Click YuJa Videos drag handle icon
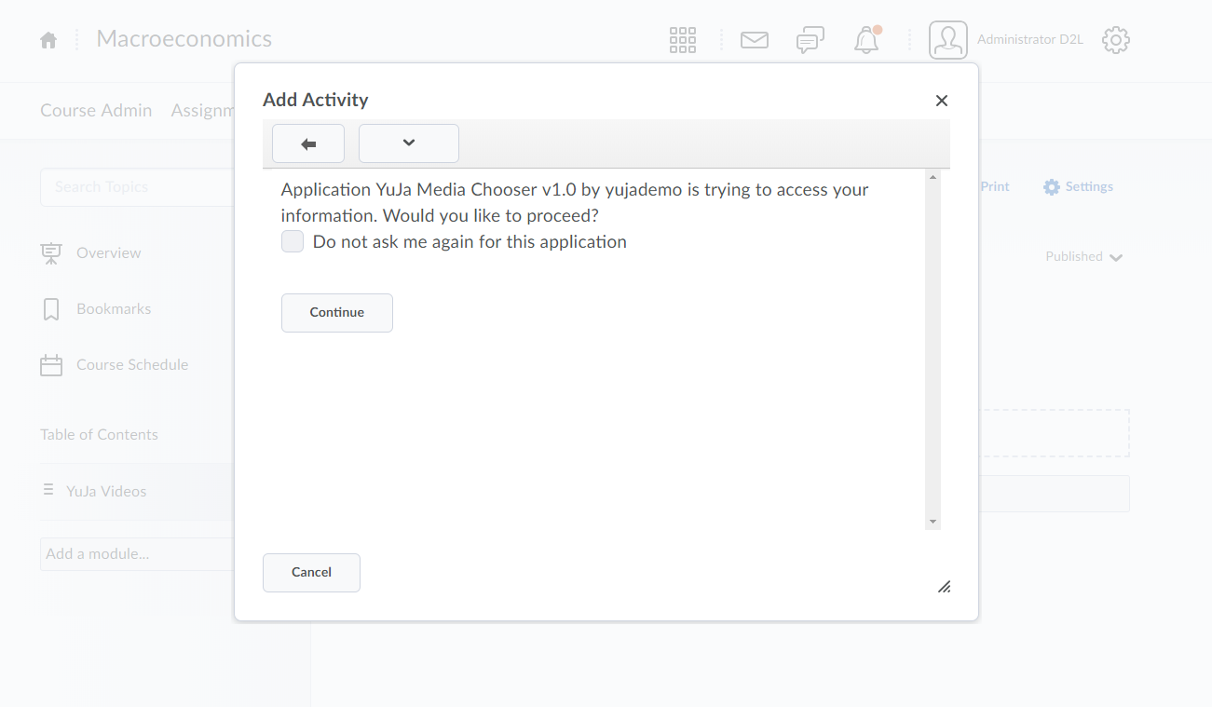This screenshot has height=707, width=1212. point(48,490)
